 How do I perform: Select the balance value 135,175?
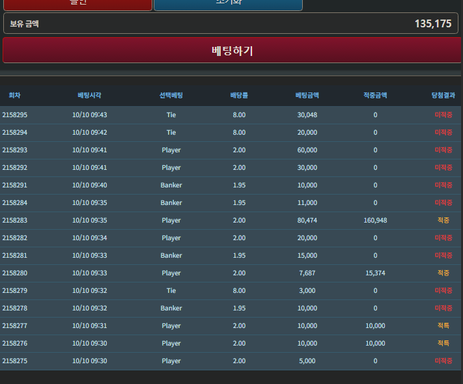tap(433, 23)
